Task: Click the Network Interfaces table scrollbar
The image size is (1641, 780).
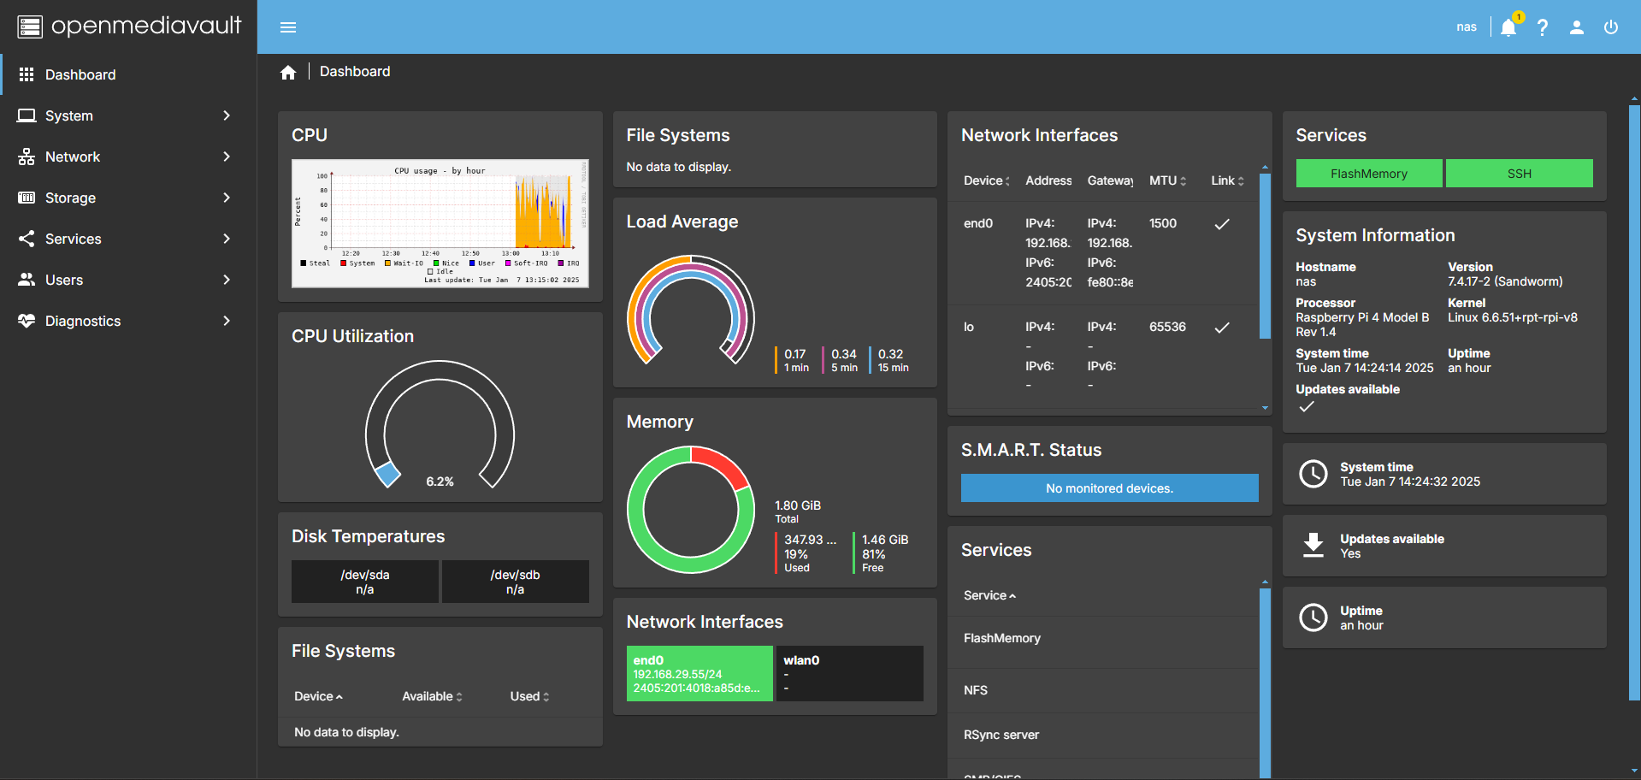Action: click(x=1265, y=257)
